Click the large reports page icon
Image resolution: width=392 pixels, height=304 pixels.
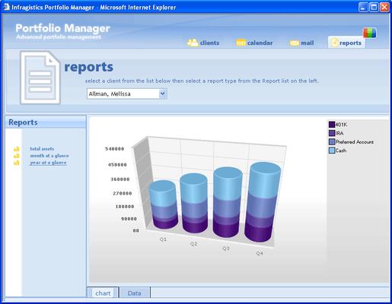(40, 78)
